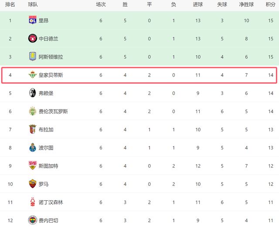The height and width of the screenshot is (229, 279).
Task: Click the Ferencváros club badge
Action: [x=32, y=111]
